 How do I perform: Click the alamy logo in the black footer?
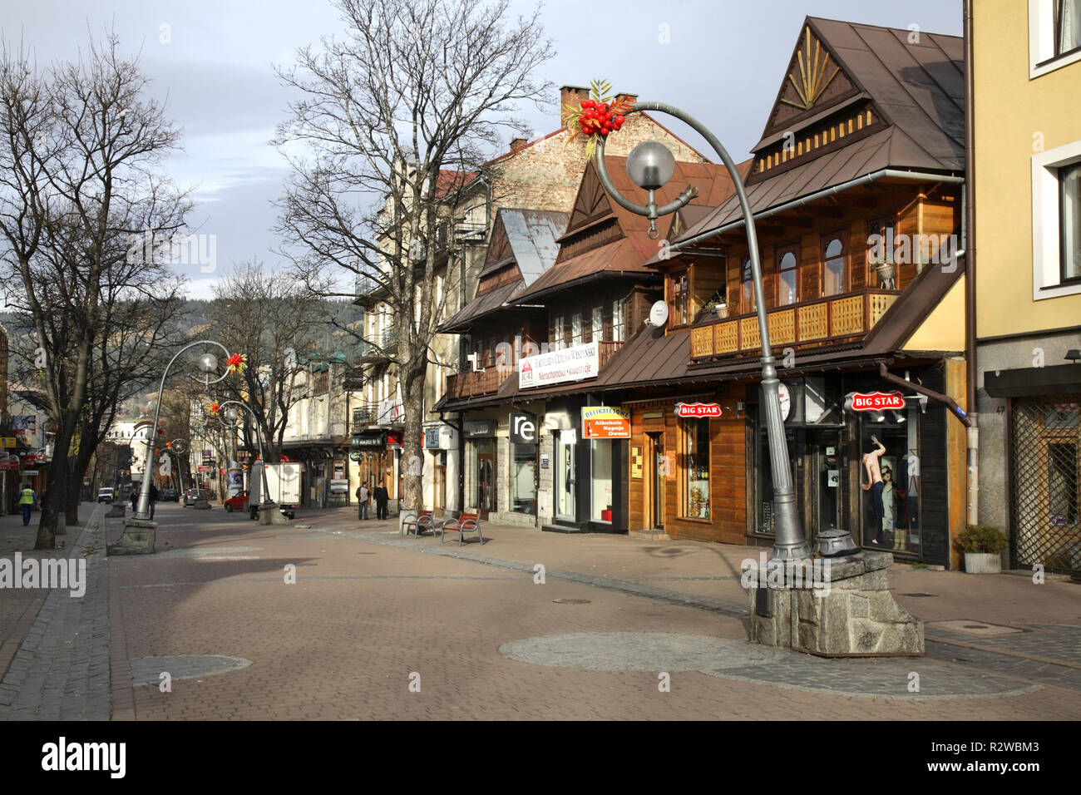click(x=84, y=758)
